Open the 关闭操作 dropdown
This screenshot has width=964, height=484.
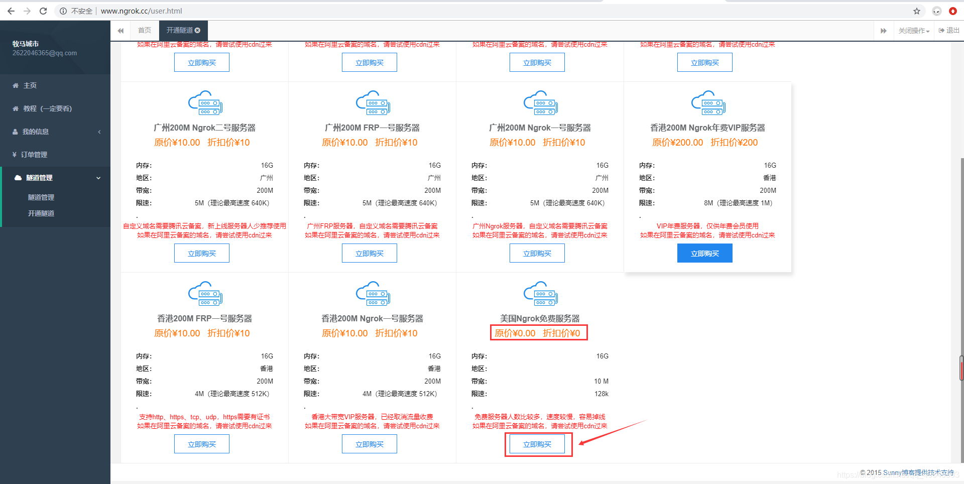coord(914,31)
